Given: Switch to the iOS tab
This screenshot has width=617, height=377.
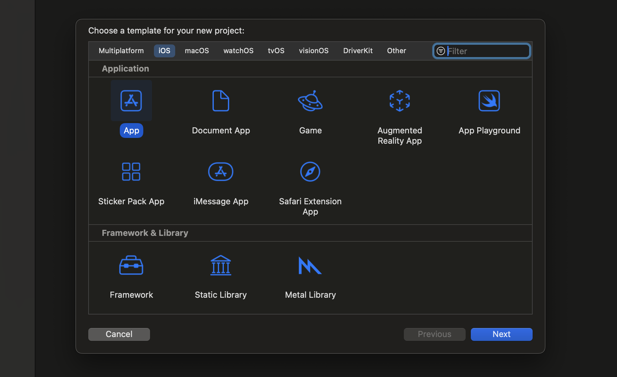Looking at the screenshot, I should point(164,51).
